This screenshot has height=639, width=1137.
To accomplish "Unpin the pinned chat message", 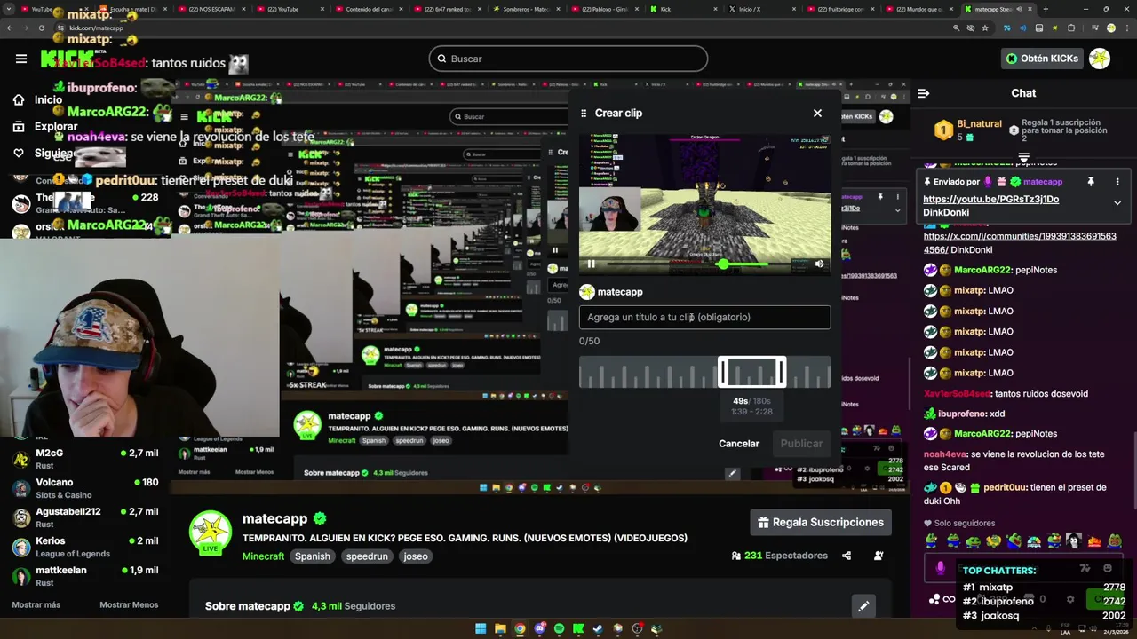I will pyautogui.click(x=1091, y=181).
